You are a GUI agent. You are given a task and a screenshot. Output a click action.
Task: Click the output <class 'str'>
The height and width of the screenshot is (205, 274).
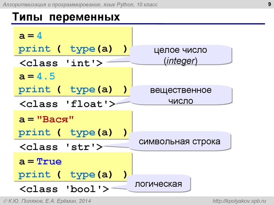[61, 147]
